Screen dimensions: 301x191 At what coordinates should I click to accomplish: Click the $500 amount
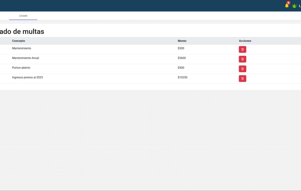[x=181, y=67]
